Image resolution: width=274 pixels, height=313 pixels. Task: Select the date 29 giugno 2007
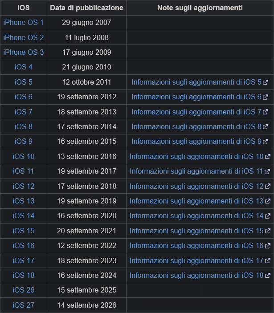(86, 23)
